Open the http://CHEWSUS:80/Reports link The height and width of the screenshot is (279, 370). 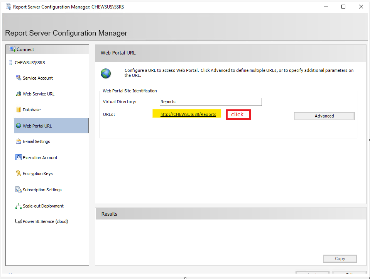pyautogui.click(x=188, y=114)
